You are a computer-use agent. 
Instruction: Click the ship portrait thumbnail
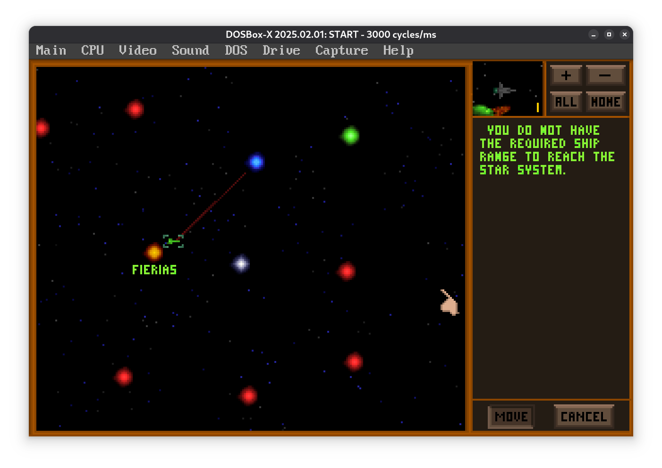coord(508,89)
